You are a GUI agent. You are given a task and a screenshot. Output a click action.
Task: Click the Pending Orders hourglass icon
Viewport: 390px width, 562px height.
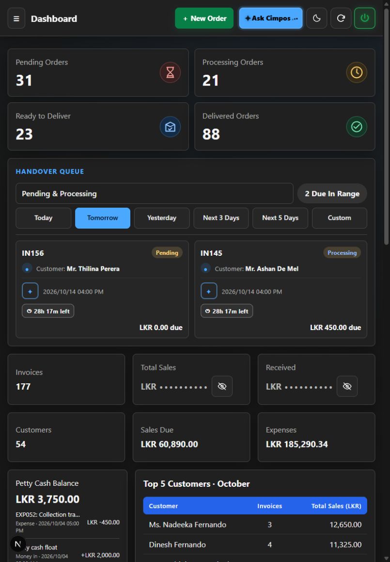point(171,72)
